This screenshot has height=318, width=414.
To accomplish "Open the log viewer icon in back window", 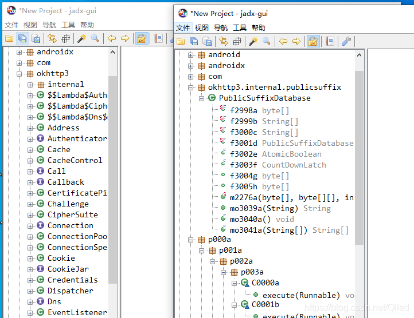I will click(x=158, y=39).
